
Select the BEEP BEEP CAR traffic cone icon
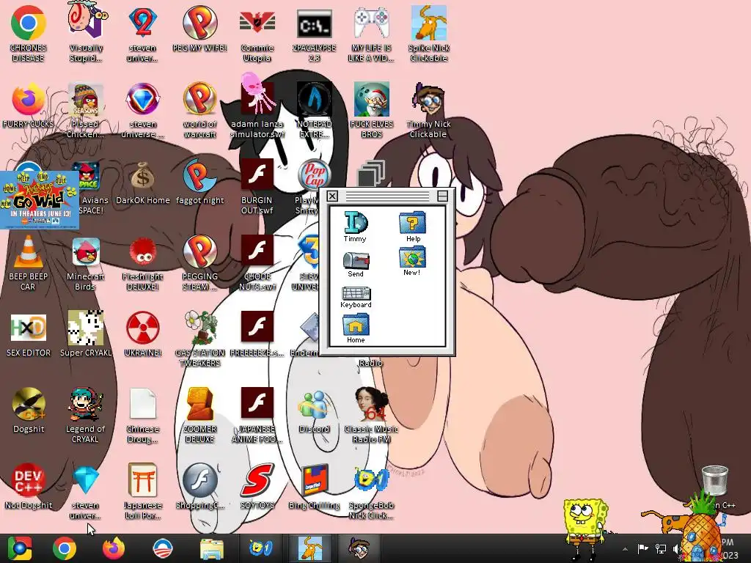[28, 262]
